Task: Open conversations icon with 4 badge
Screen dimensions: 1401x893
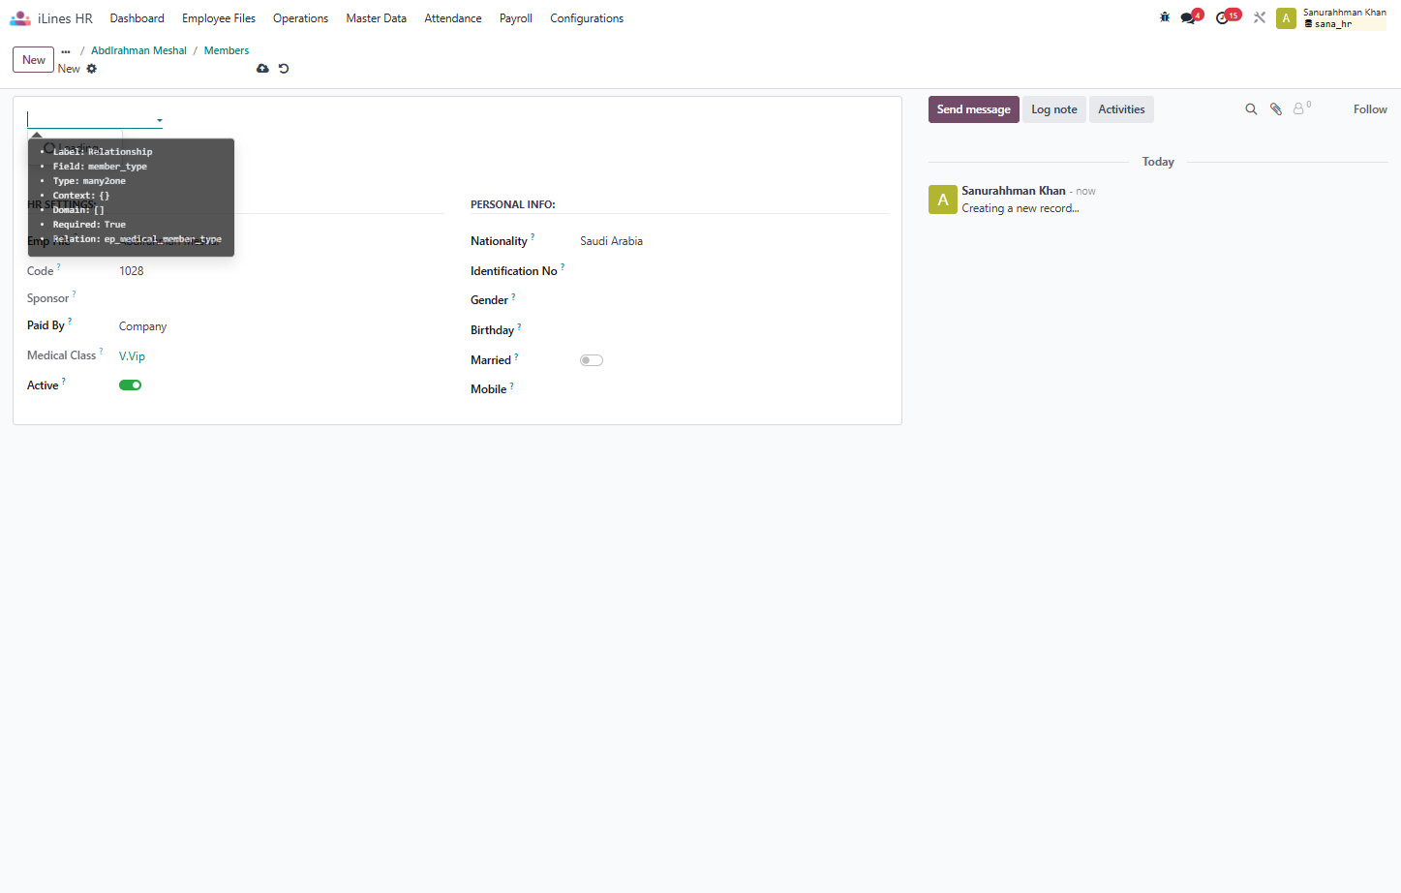Action: tap(1190, 17)
